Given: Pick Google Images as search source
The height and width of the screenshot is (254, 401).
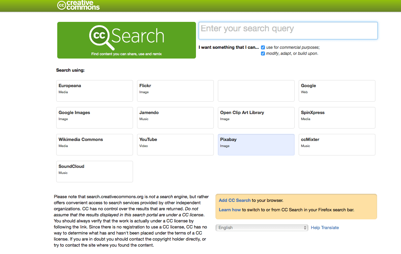Looking at the screenshot, I should click(94, 117).
